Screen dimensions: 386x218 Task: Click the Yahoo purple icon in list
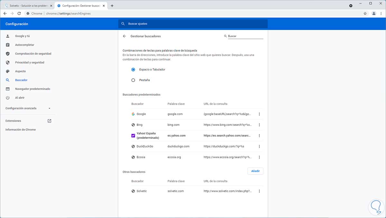(133, 136)
